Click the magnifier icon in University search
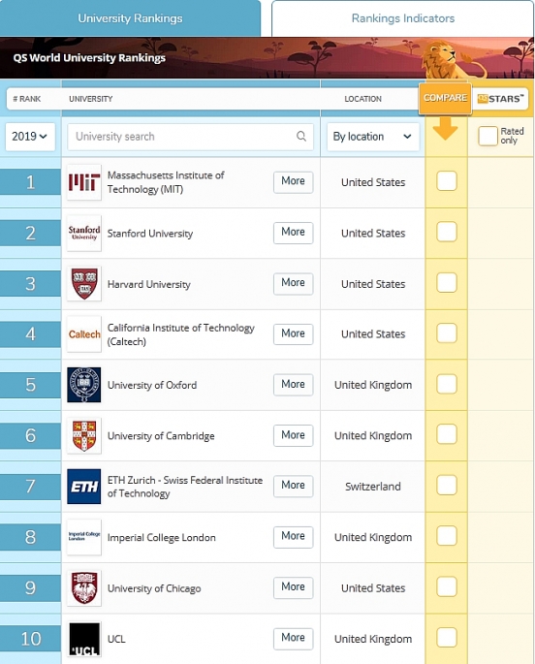Image resolution: width=535 pixels, height=664 pixels. (x=301, y=137)
